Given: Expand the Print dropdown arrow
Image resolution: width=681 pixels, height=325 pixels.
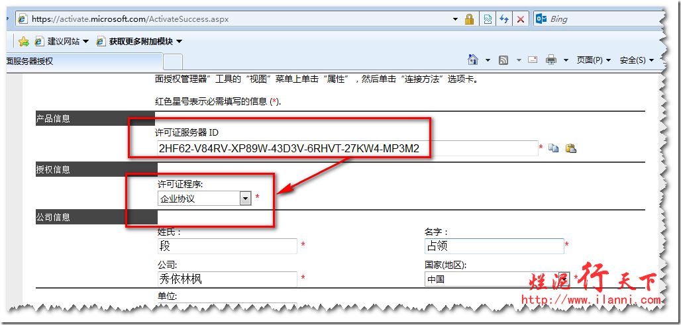Looking at the screenshot, I should (x=566, y=60).
